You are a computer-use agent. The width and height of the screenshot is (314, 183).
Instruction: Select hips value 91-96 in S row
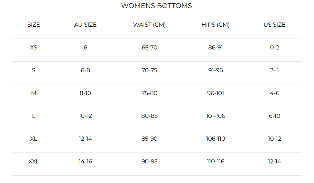tap(216, 70)
